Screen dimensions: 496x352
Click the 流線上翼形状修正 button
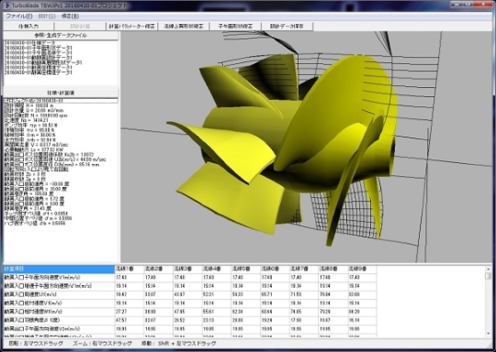coord(184,27)
